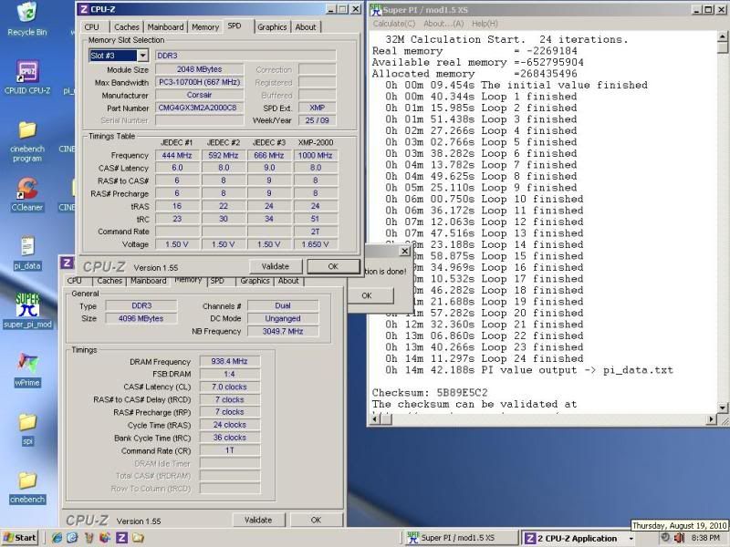Click Validate in front CPU-Z window
This screenshot has height=547, width=730.
point(276,266)
